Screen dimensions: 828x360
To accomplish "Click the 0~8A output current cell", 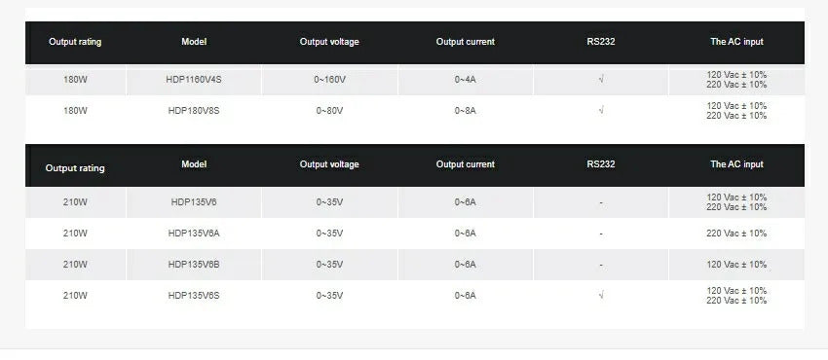I will pos(466,111).
